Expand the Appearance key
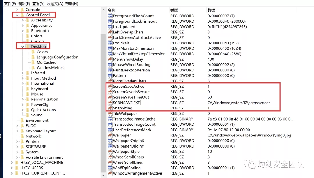 (22, 25)
